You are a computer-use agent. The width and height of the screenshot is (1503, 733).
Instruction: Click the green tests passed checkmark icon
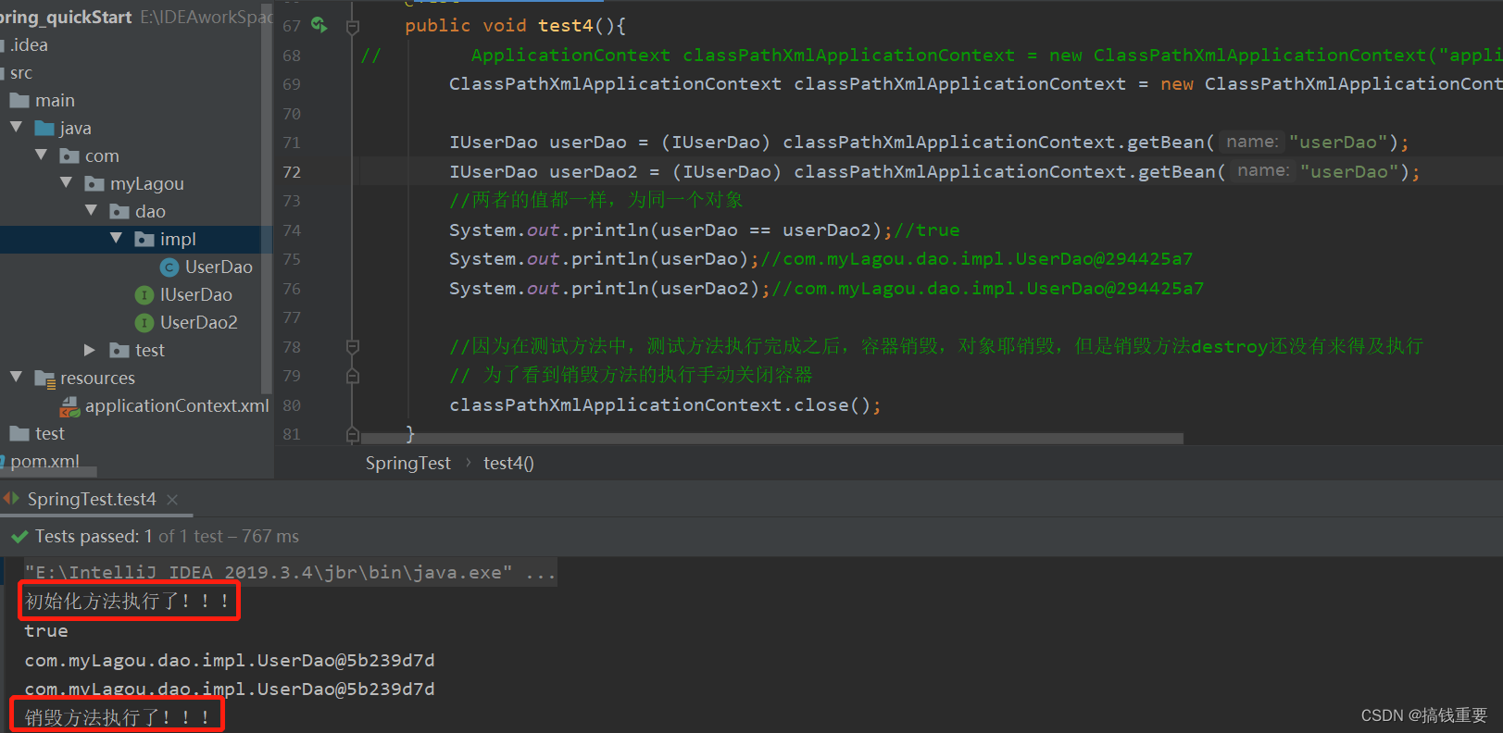(19, 537)
